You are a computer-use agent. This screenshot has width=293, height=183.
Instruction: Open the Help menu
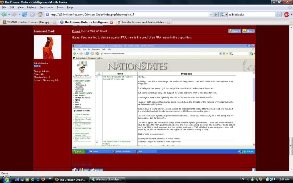(70, 7)
